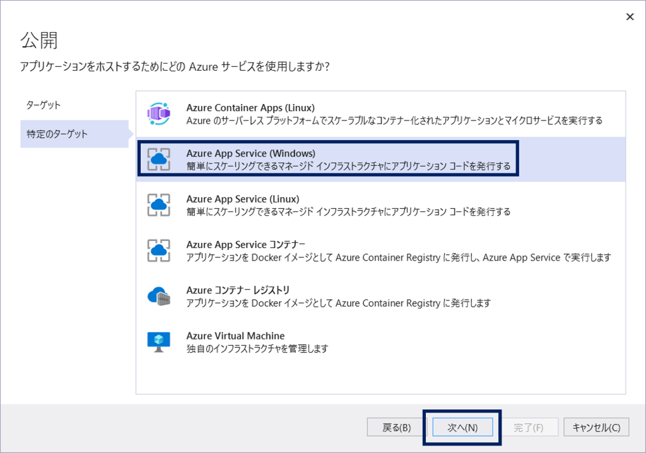Click the disabled 完了(F) button
This screenshot has height=453, width=646.
pos(528,427)
